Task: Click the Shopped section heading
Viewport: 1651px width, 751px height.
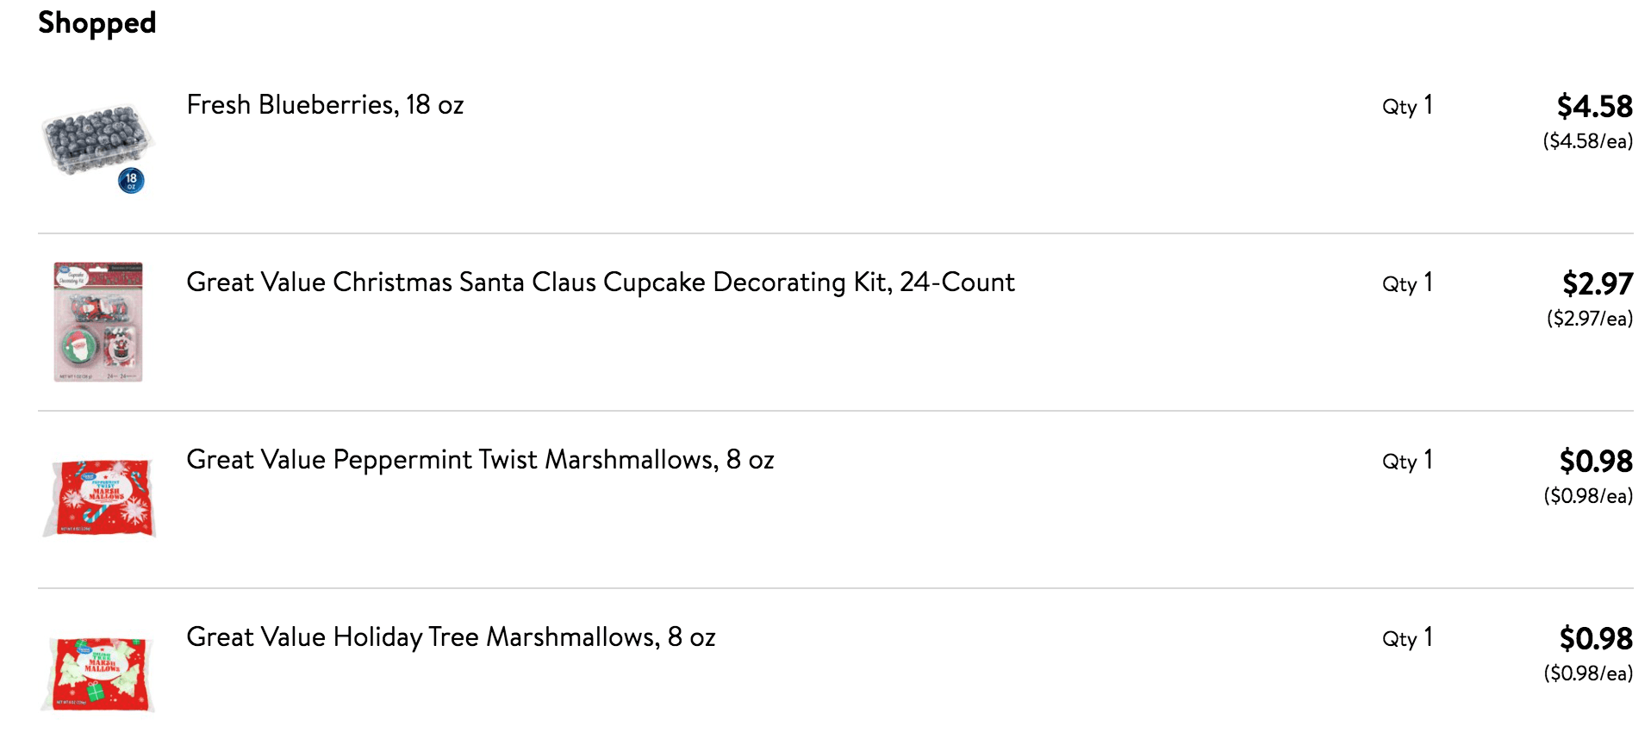Action: pos(97,23)
